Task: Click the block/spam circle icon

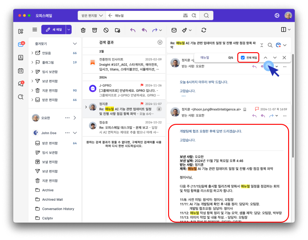Action: [106, 30]
